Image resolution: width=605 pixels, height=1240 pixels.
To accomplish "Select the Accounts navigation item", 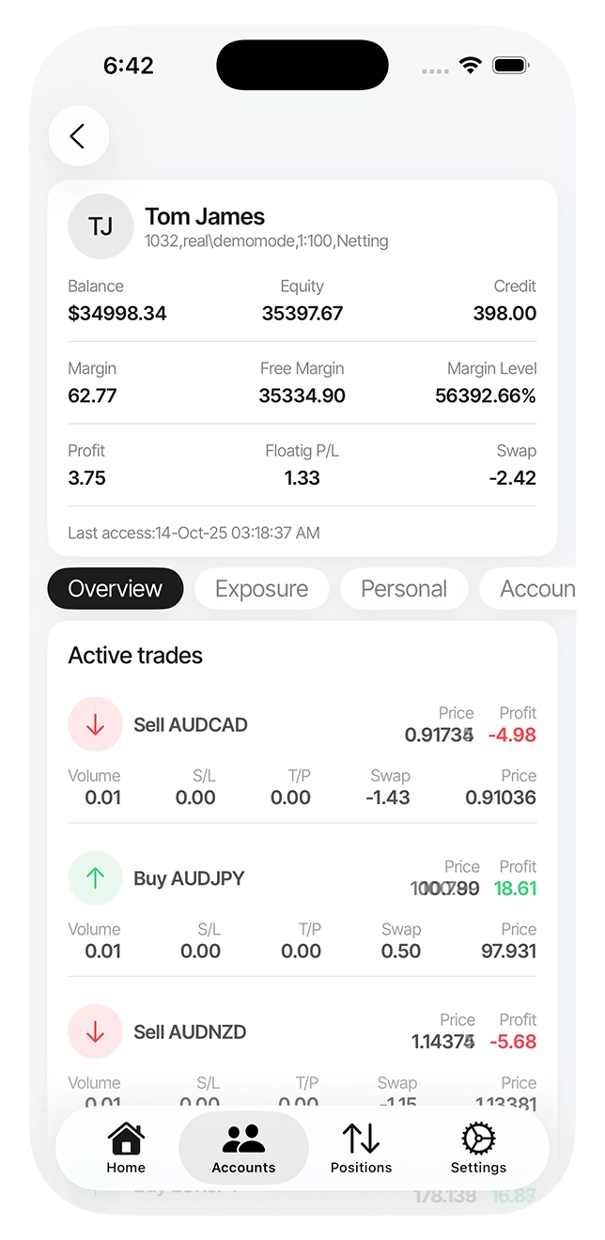I will tap(243, 1148).
